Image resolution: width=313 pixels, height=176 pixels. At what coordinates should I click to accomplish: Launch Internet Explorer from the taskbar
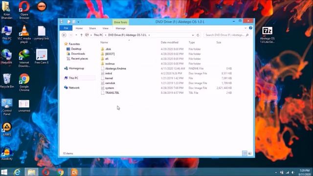[x=18, y=172]
